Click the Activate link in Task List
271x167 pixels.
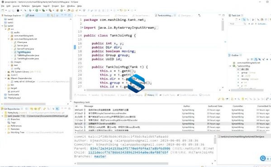point(262,24)
